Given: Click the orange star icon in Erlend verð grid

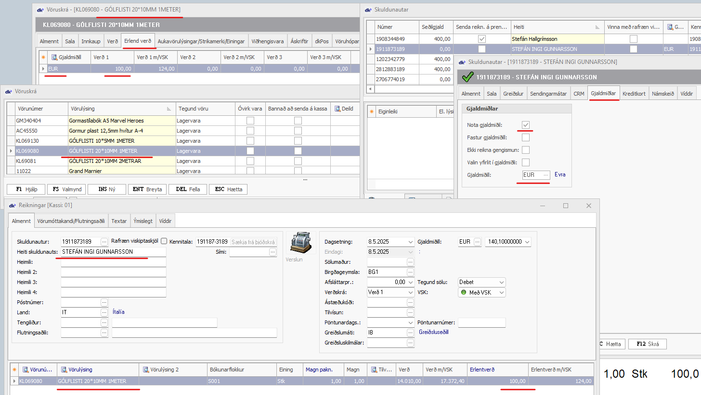Looking at the screenshot, I should coord(43,57).
